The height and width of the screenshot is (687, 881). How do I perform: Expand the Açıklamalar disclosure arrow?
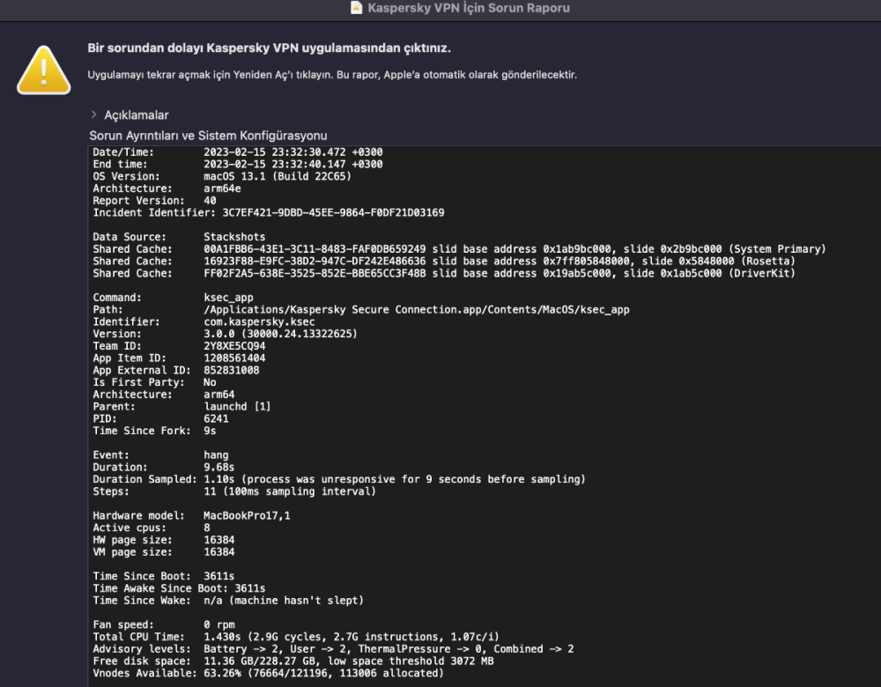(94, 115)
